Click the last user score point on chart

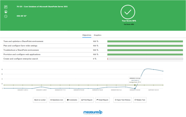pyautogui.click(x=163, y=71)
